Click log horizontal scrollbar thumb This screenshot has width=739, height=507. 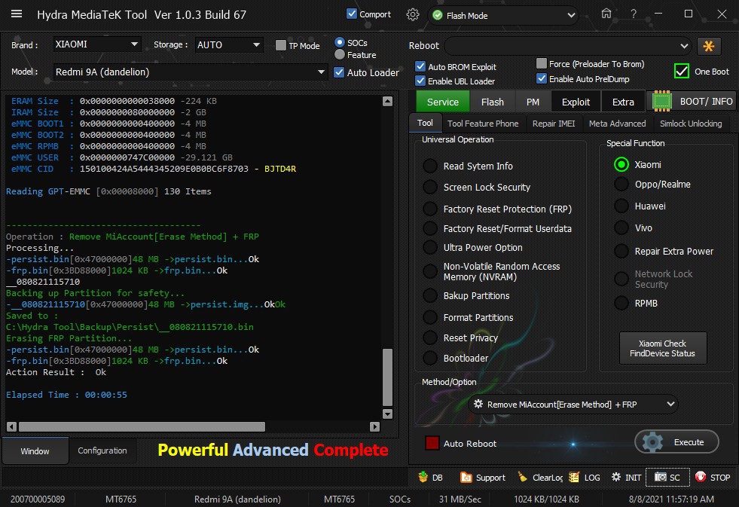(x=142, y=426)
